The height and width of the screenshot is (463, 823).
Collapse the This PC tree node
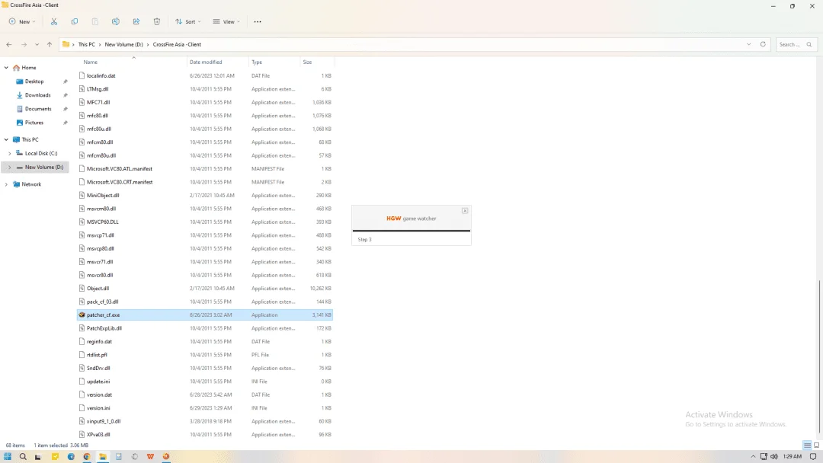pyautogui.click(x=6, y=139)
